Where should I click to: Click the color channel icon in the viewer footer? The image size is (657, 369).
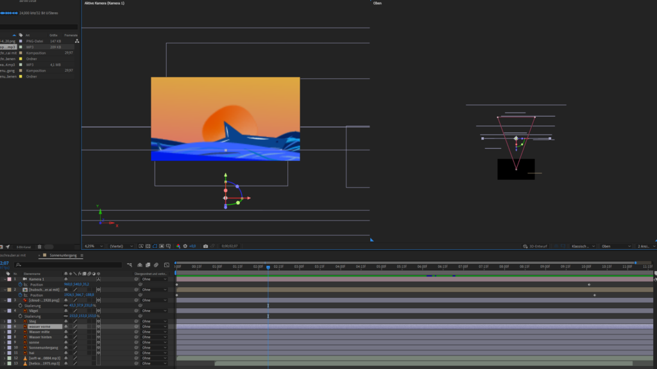click(x=178, y=246)
